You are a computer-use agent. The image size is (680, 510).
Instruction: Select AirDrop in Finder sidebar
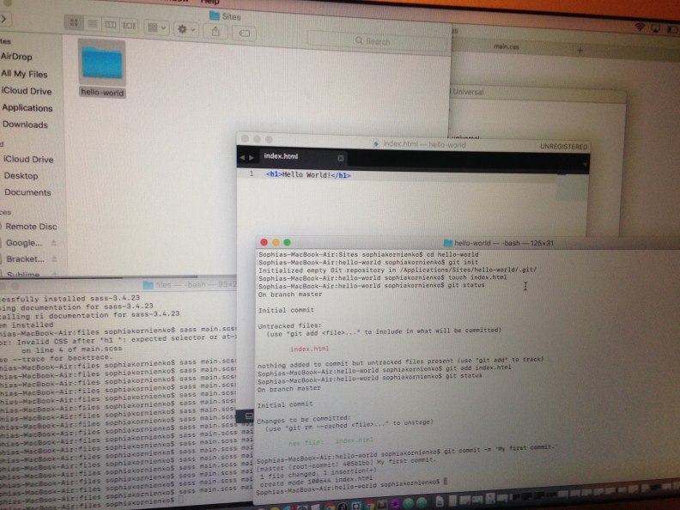(x=17, y=57)
